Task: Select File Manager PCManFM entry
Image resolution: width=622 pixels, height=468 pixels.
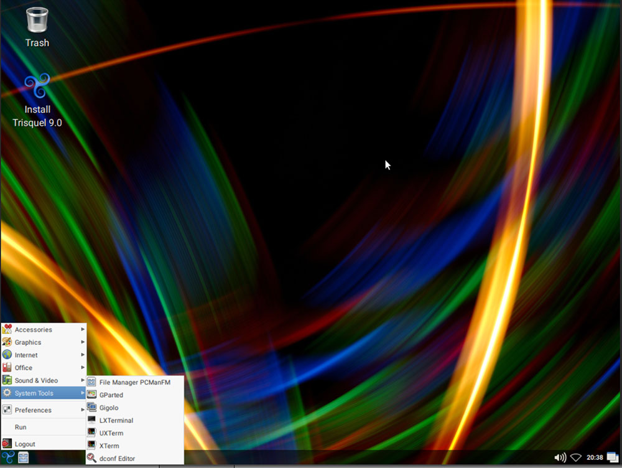Action: point(134,383)
